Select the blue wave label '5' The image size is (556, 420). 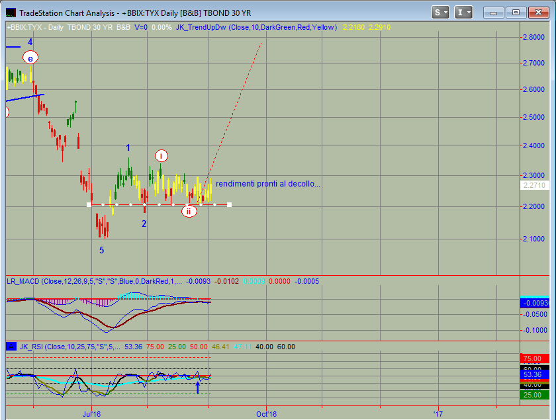[101, 250]
